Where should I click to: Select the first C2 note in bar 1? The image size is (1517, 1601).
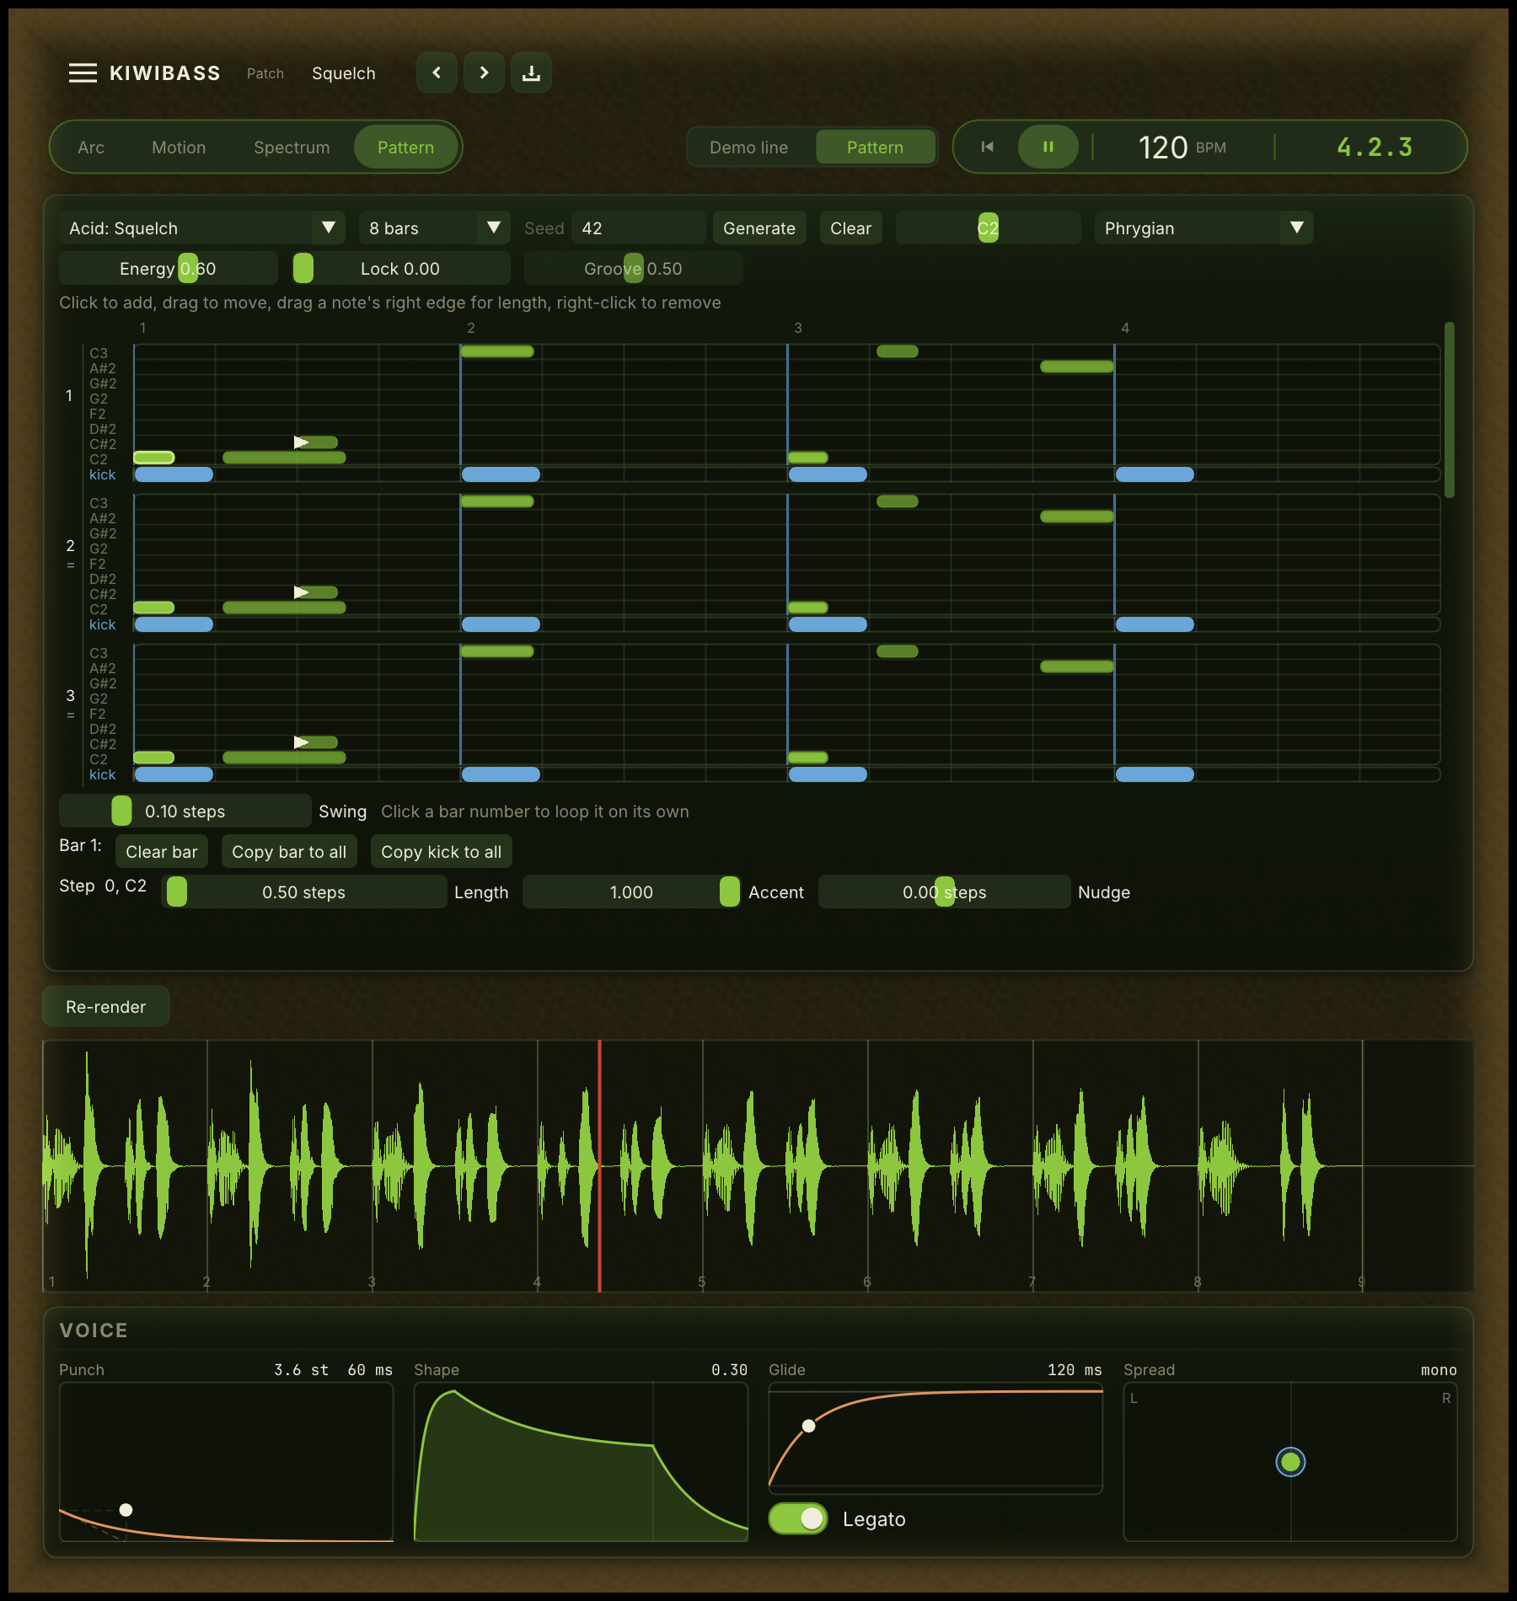point(154,458)
